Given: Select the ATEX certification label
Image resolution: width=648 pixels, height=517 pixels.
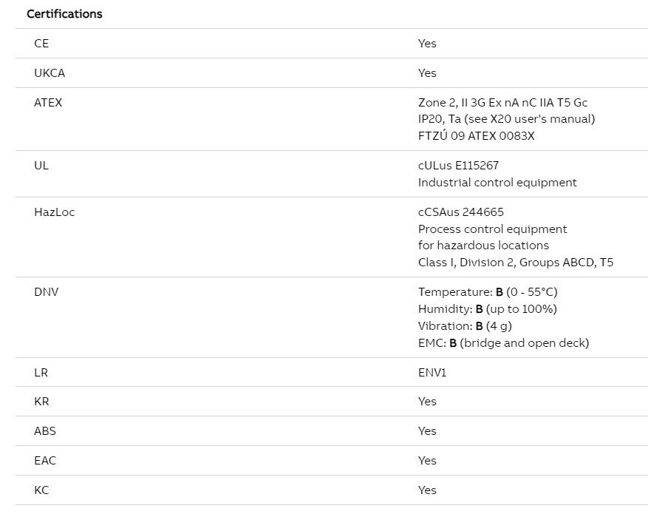Looking at the screenshot, I should [48, 103].
